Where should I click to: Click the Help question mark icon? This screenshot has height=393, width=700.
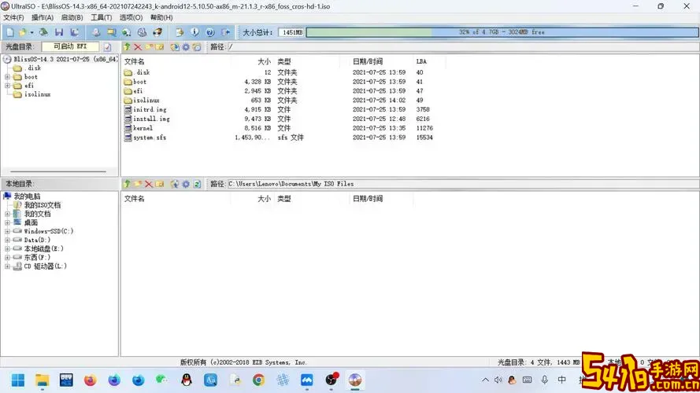point(209,32)
